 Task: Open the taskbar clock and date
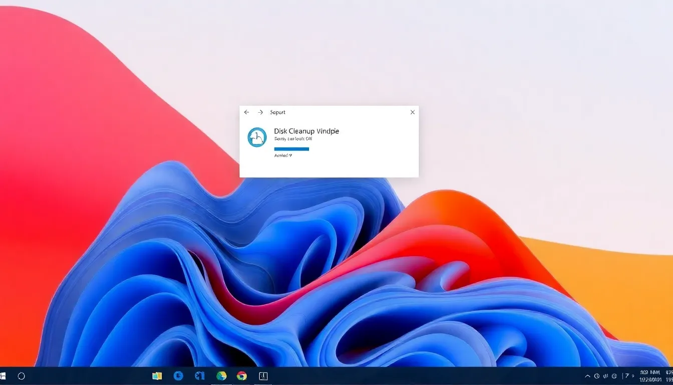point(650,376)
